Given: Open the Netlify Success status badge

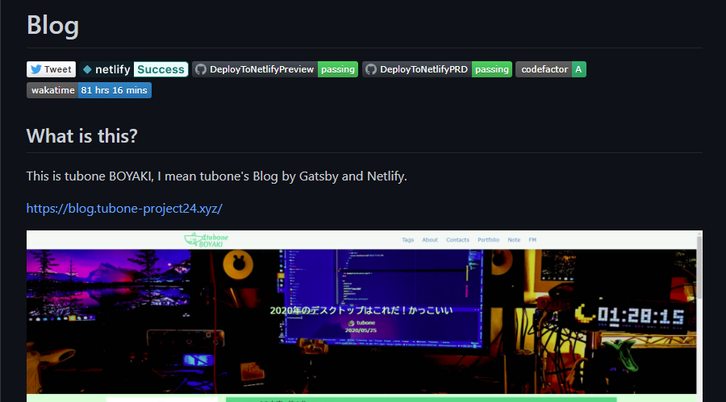Looking at the screenshot, I should (161, 69).
